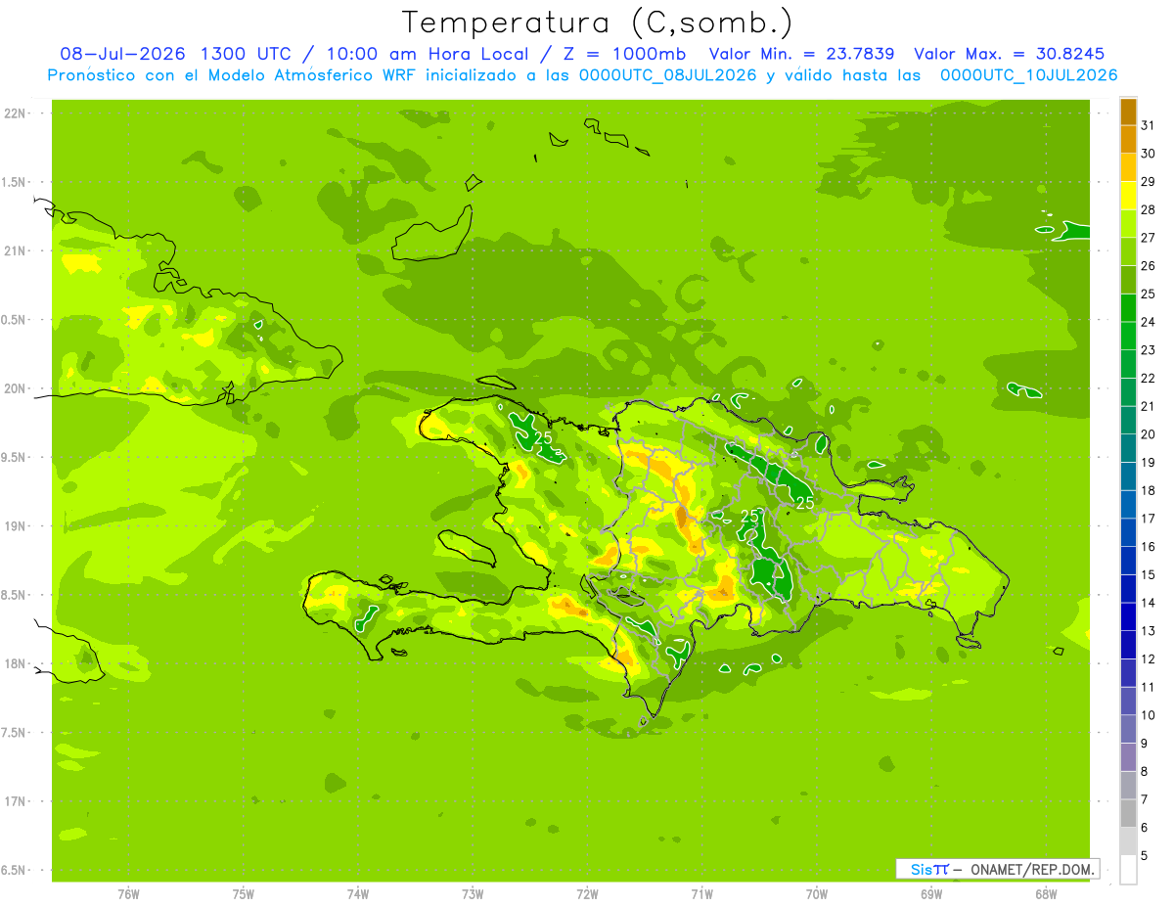Click the color scale value '26'
The image size is (1174, 907).
pyautogui.click(x=1148, y=266)
